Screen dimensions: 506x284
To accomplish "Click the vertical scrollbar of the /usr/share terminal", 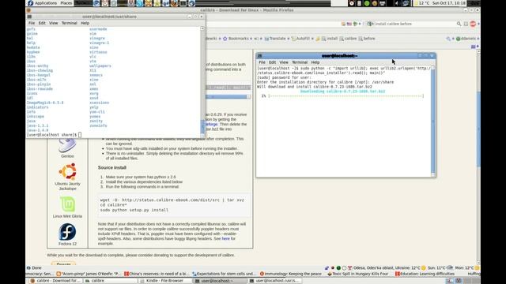I will (202, 82).
